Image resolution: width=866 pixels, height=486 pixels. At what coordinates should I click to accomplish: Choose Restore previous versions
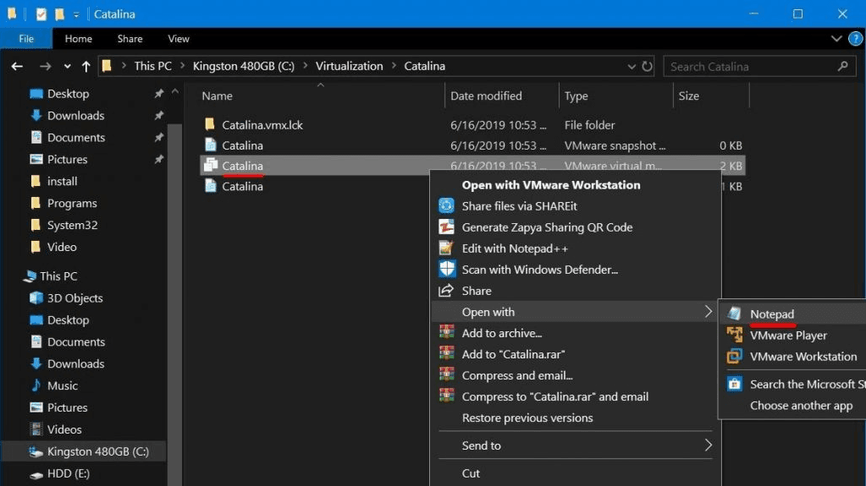(x=527, y=418)
